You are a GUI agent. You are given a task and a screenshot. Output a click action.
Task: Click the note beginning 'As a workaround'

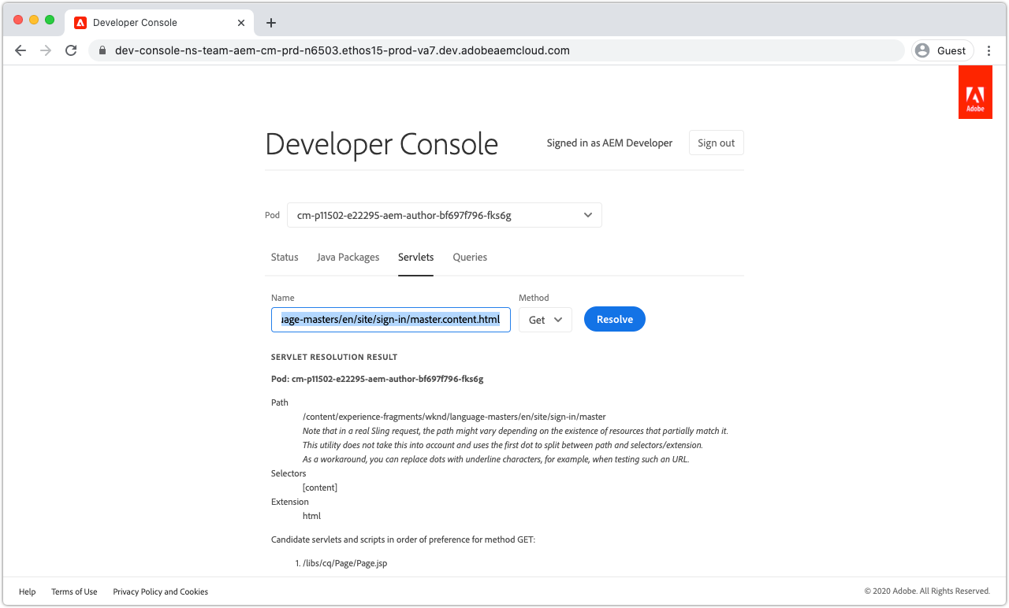click(496, 459)
